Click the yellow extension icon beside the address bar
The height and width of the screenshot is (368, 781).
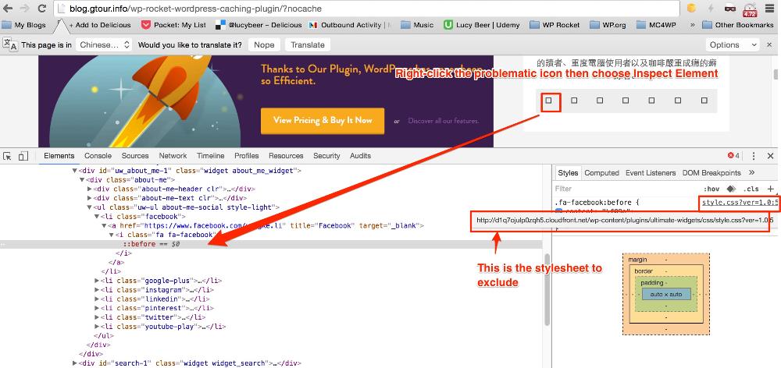pos(691,9)
